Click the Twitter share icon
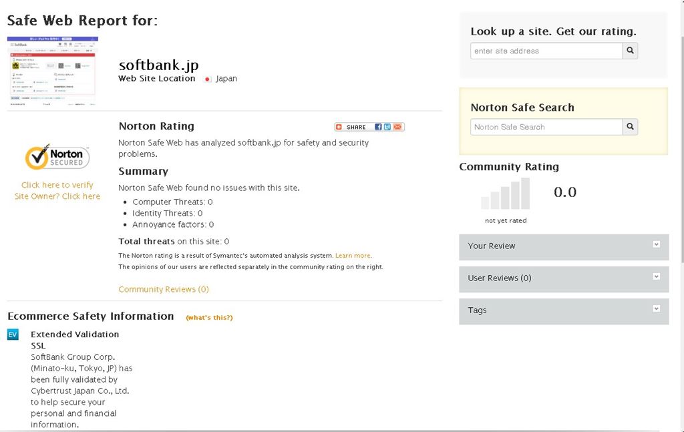684x432 pixels. [x=387, y=127]
